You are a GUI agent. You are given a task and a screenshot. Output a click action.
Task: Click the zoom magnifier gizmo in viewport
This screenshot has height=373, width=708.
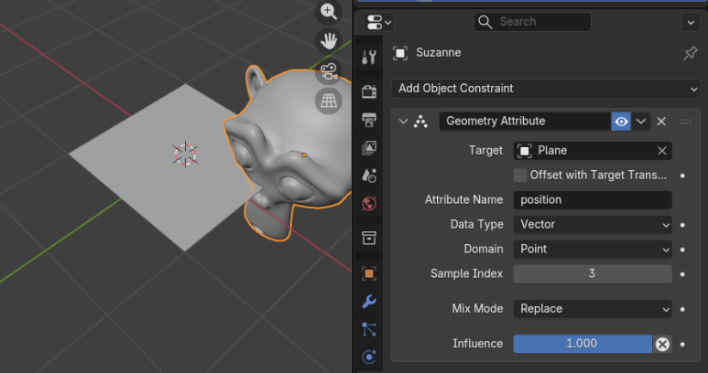tap(328, 11)
